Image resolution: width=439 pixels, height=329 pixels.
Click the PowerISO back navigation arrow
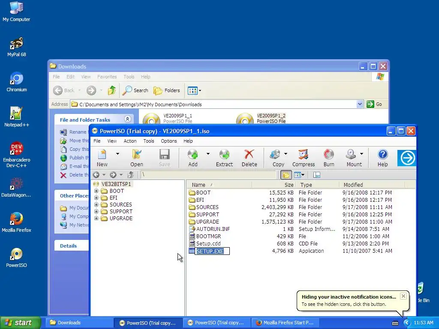point(96,175)
